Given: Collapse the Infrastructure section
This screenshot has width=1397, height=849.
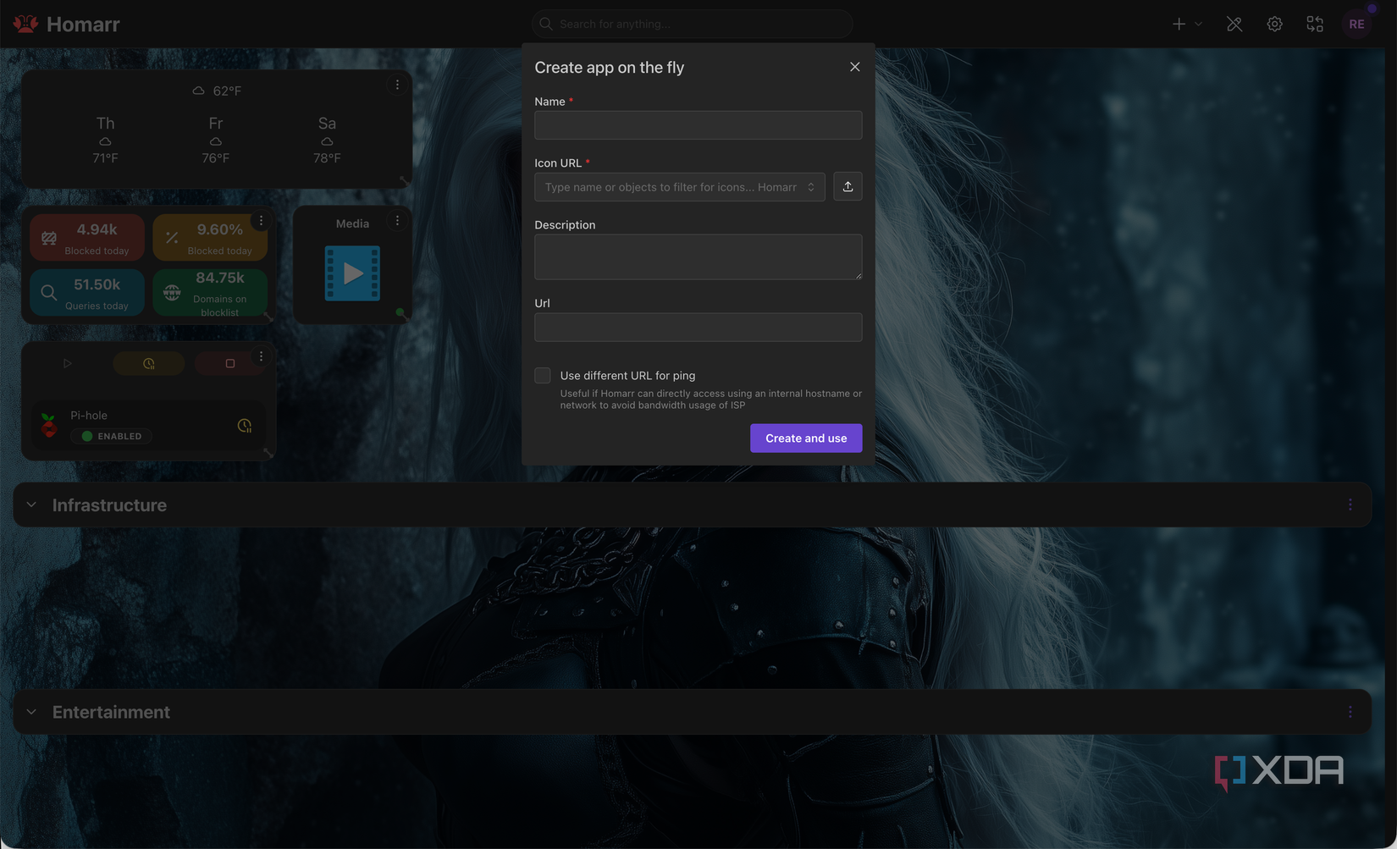Looking at the screenshot, I should coord(31,505).
